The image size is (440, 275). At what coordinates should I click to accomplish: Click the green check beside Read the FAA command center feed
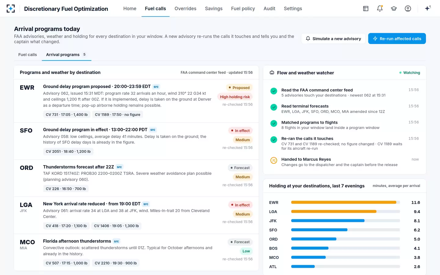pyautogui.click(x=274, y=91)
